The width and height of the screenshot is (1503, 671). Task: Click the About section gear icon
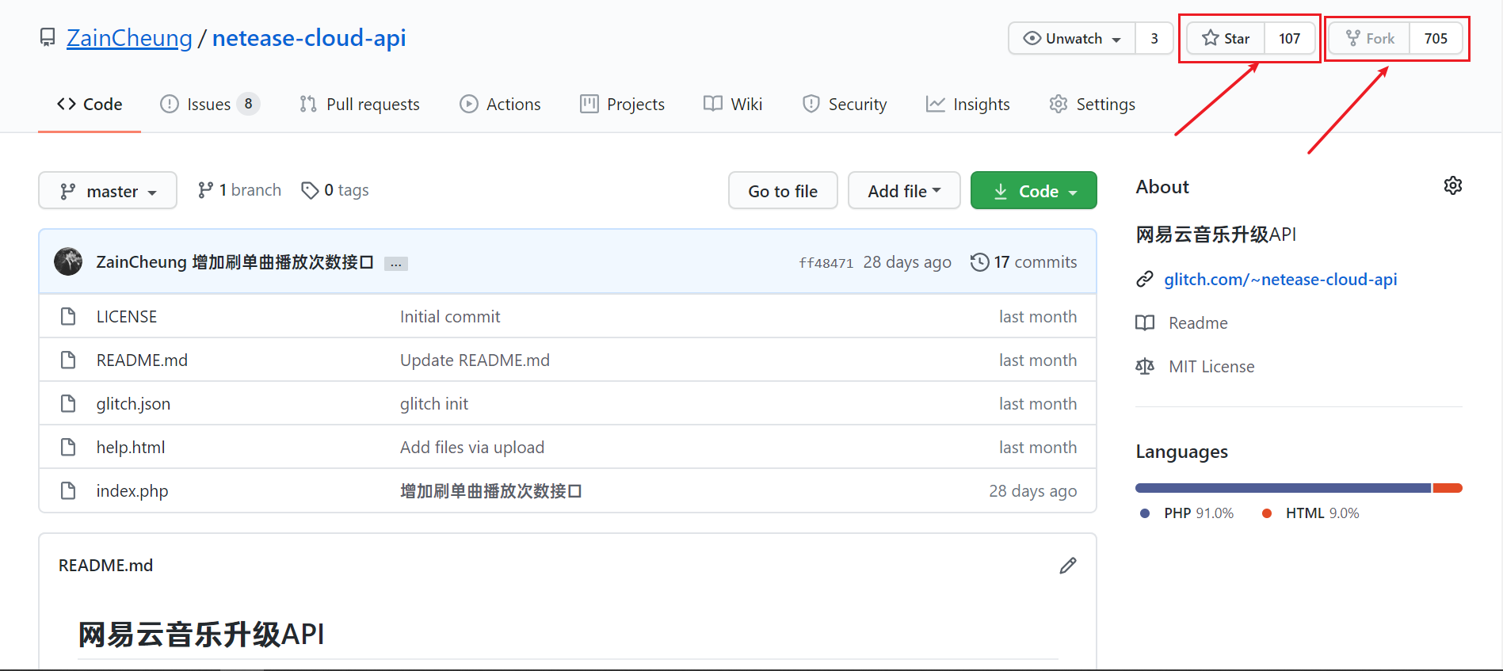[x=1452, y=185]
